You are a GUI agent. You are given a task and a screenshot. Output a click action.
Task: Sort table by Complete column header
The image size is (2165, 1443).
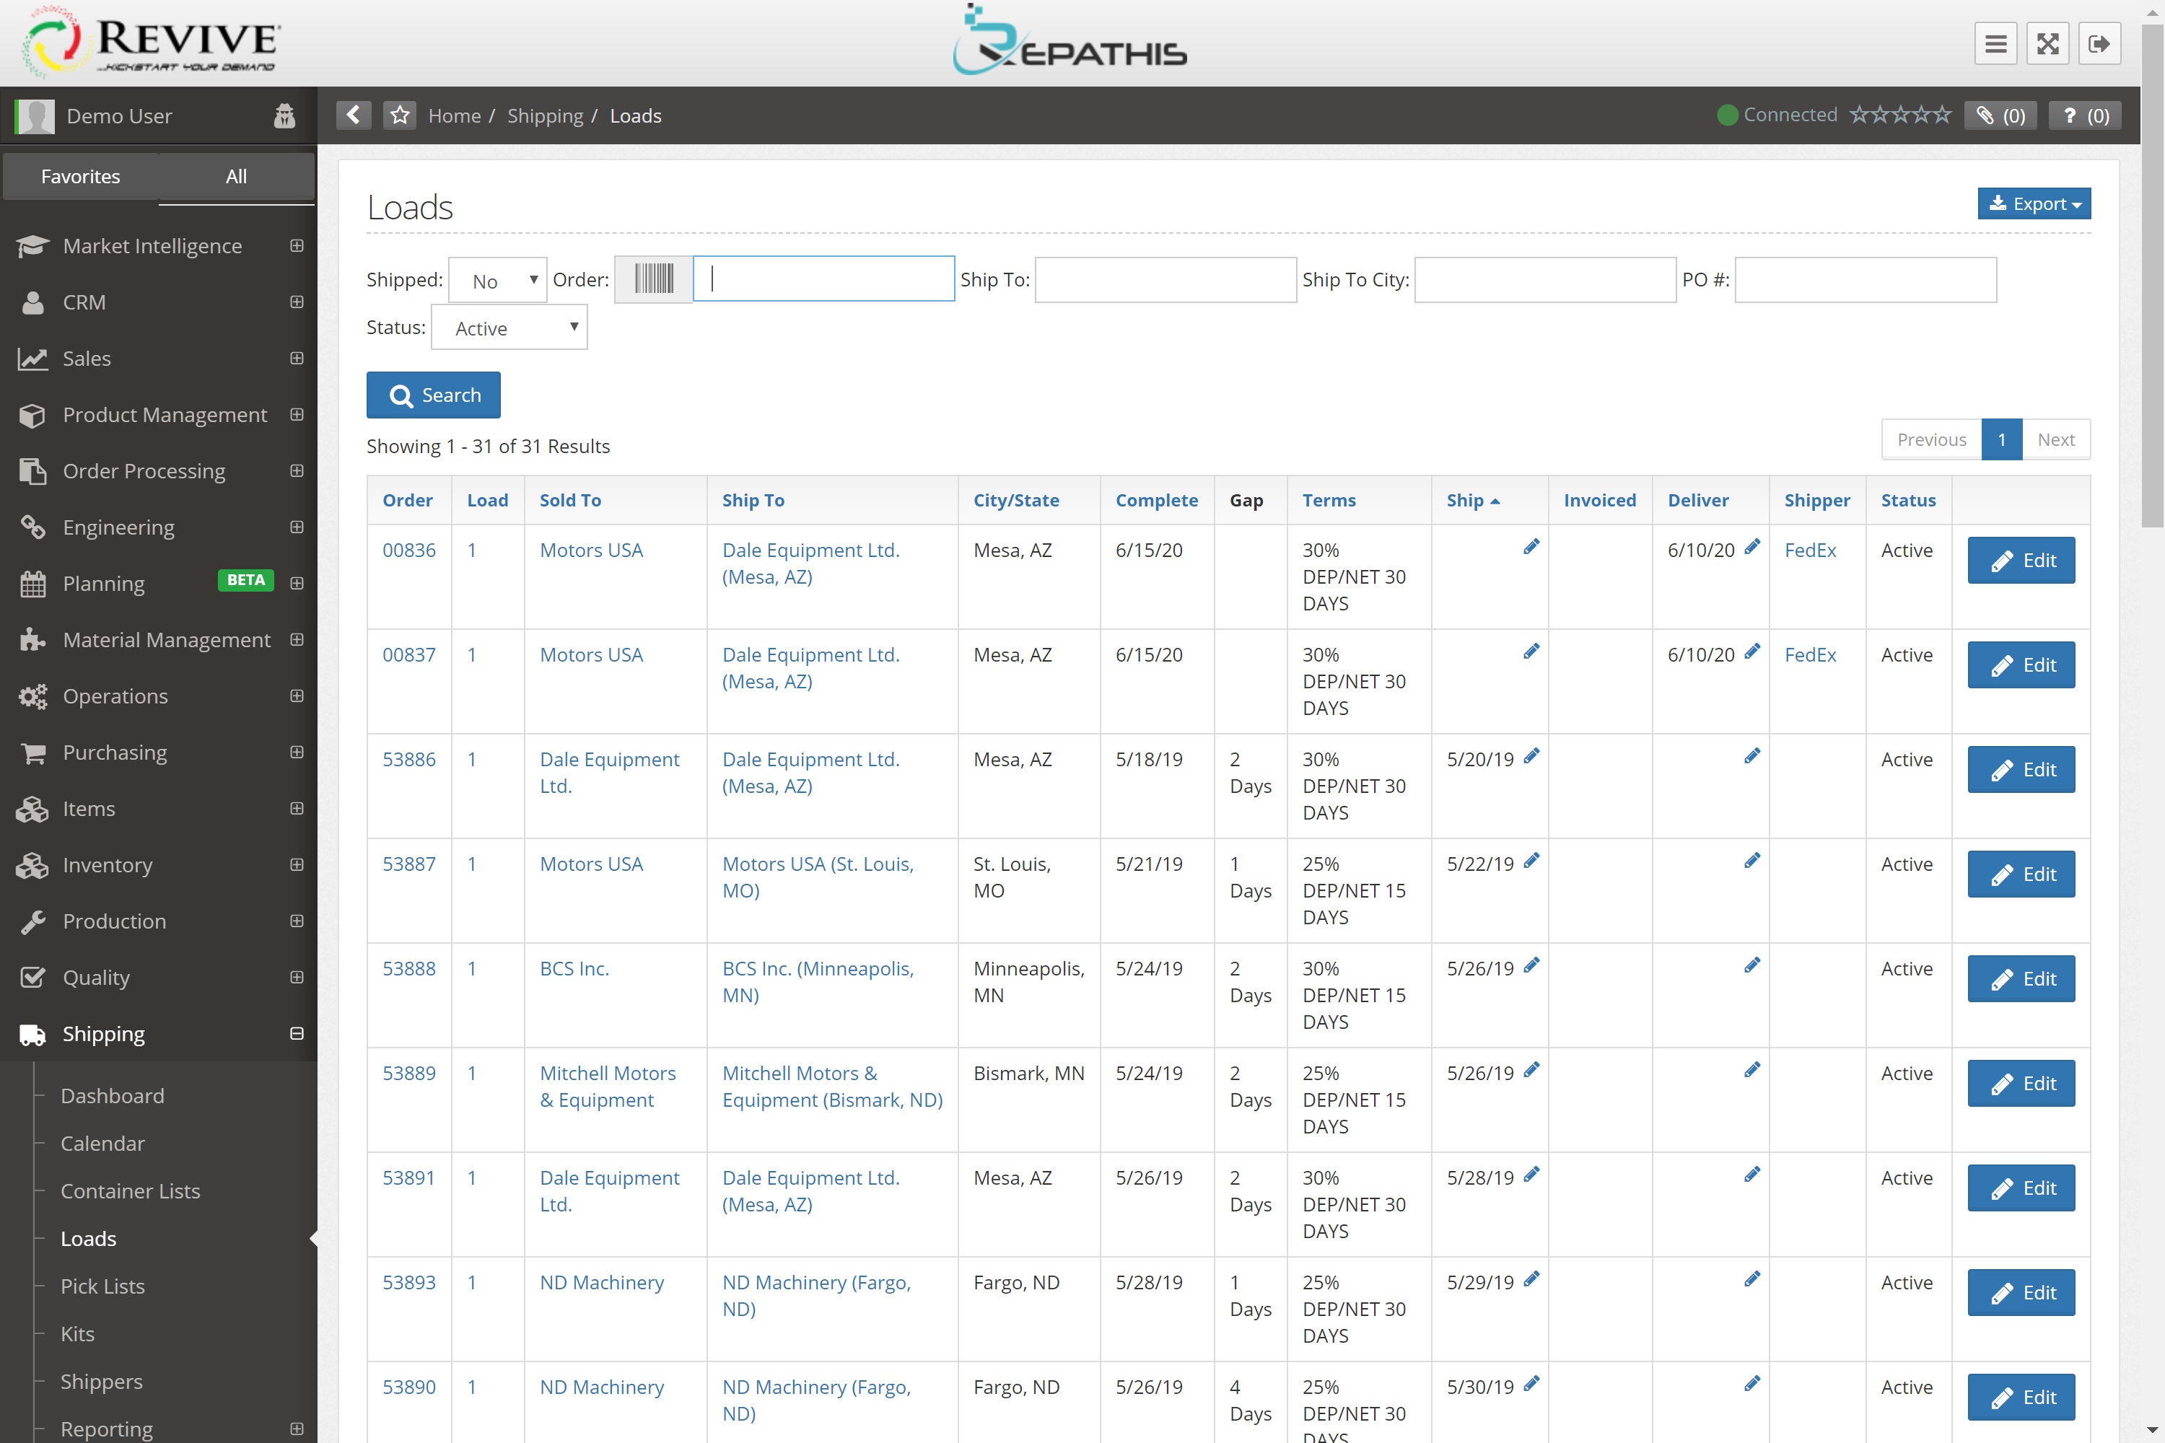pos(1157,501)
